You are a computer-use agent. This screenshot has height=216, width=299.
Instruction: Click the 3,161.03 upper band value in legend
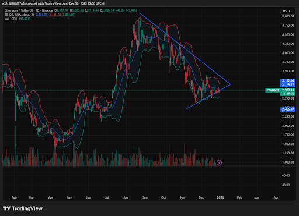pyautogui.click(x=55, y=15)
